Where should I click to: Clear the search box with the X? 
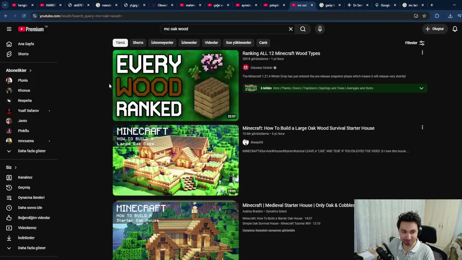point(291,29)
